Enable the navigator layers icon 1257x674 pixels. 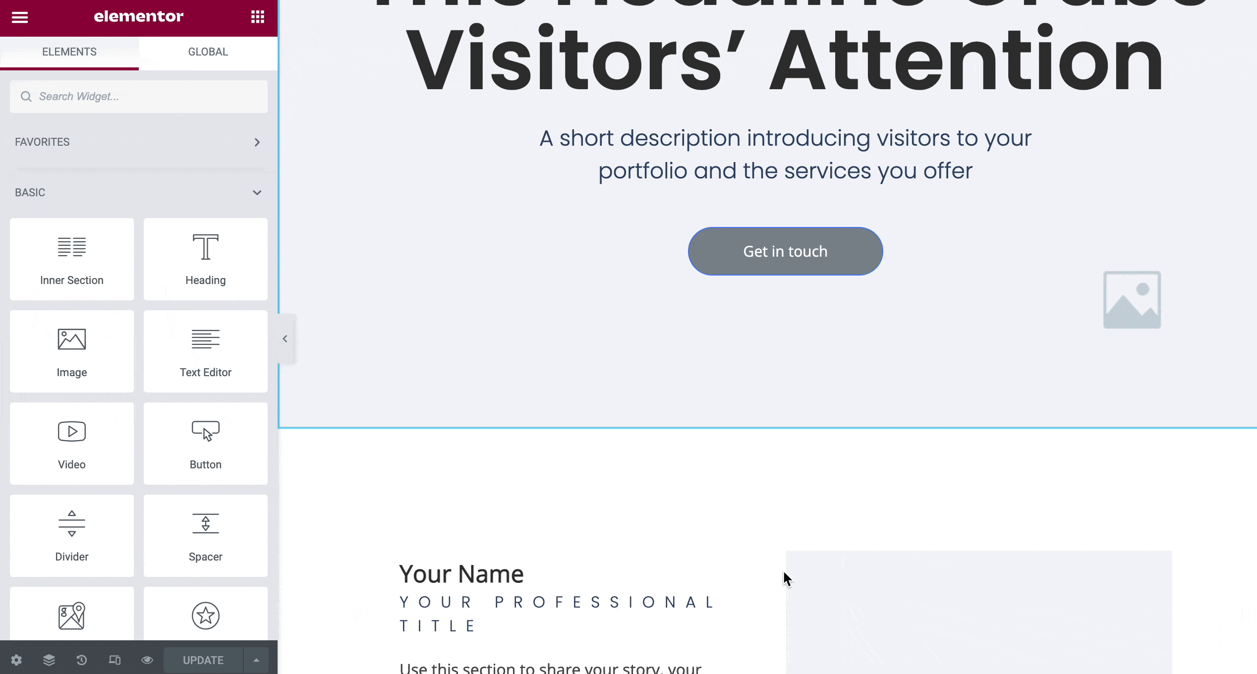[x=48, y=660]
